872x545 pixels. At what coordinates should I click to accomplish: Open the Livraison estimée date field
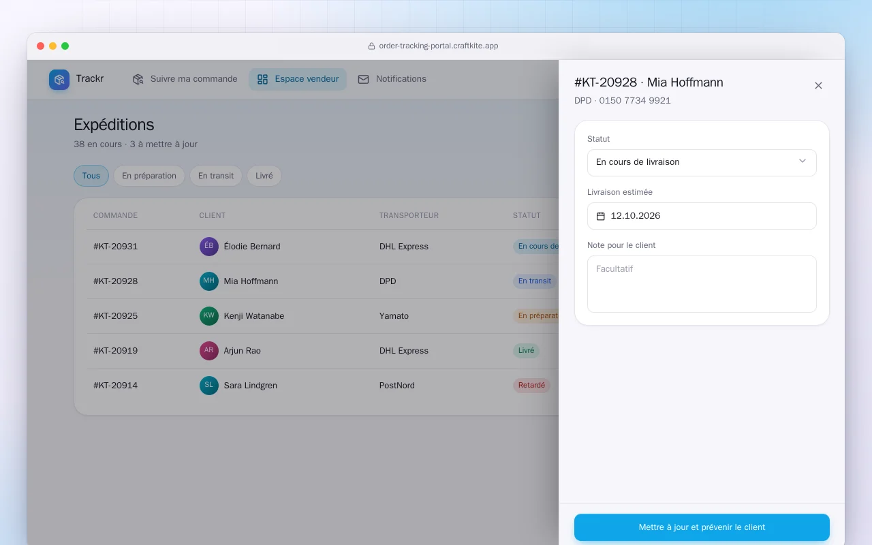702,216
